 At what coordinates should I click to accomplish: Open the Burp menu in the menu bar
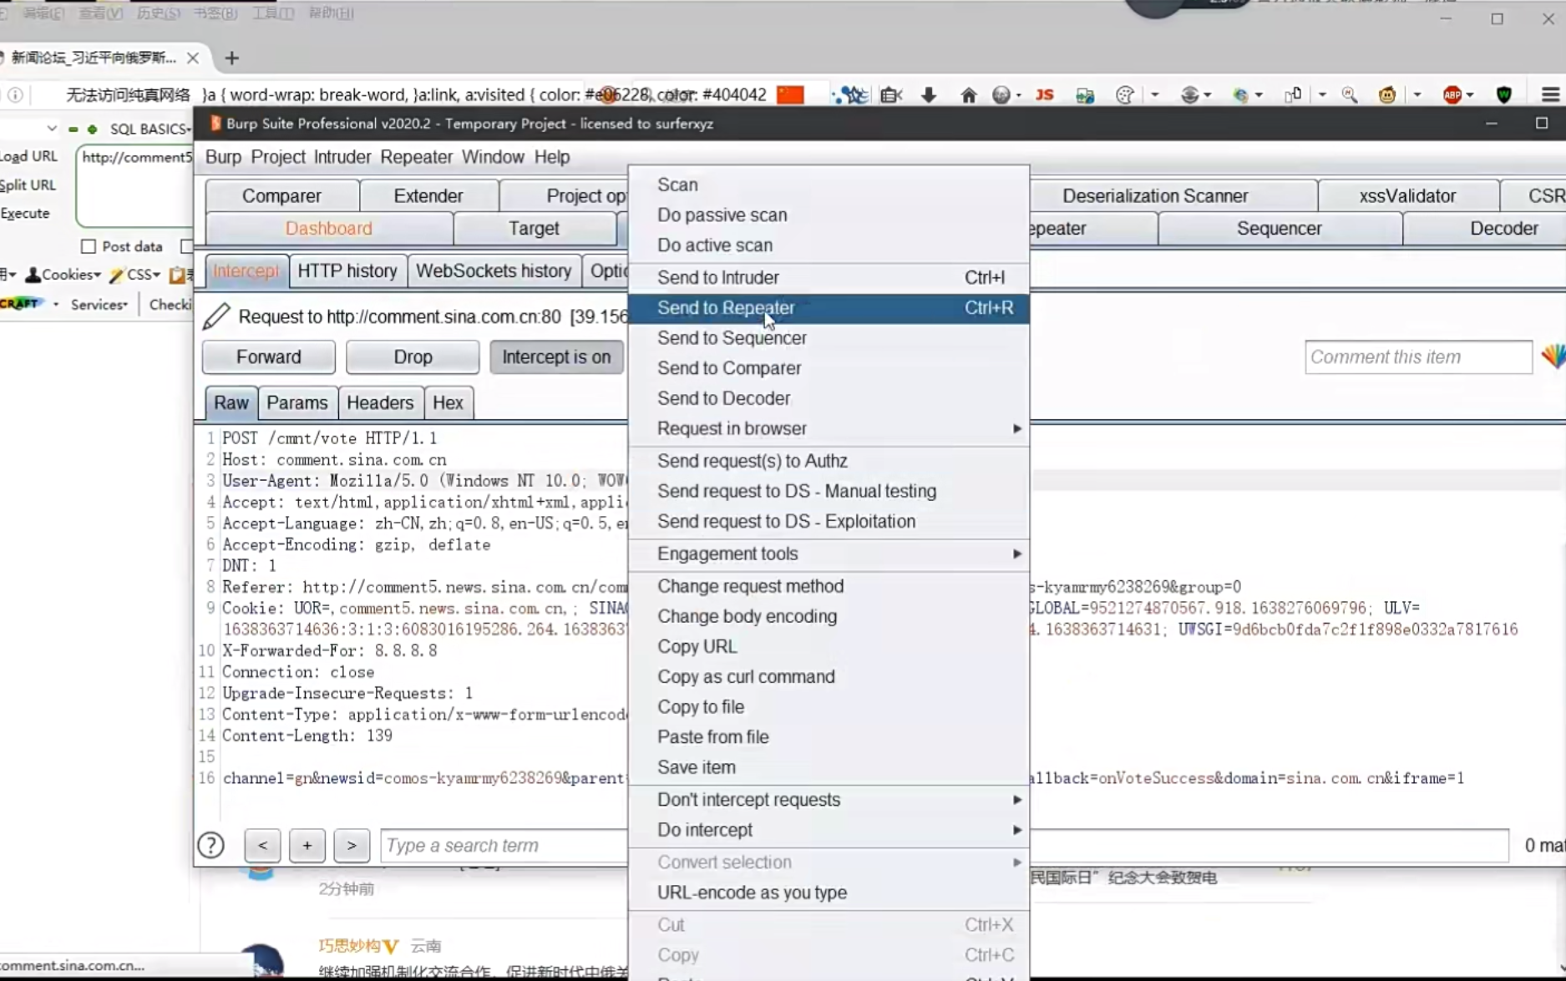pyautogui.click(x=223, y=157)
